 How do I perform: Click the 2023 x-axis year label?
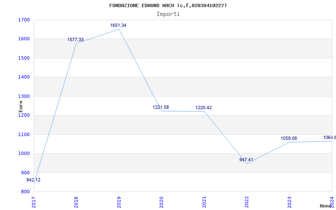[289, 202]
